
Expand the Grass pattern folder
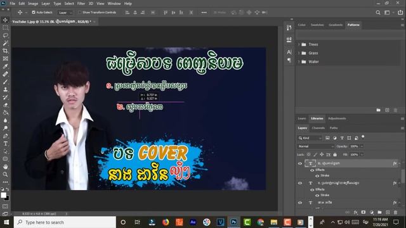click(x=299, y=53)
